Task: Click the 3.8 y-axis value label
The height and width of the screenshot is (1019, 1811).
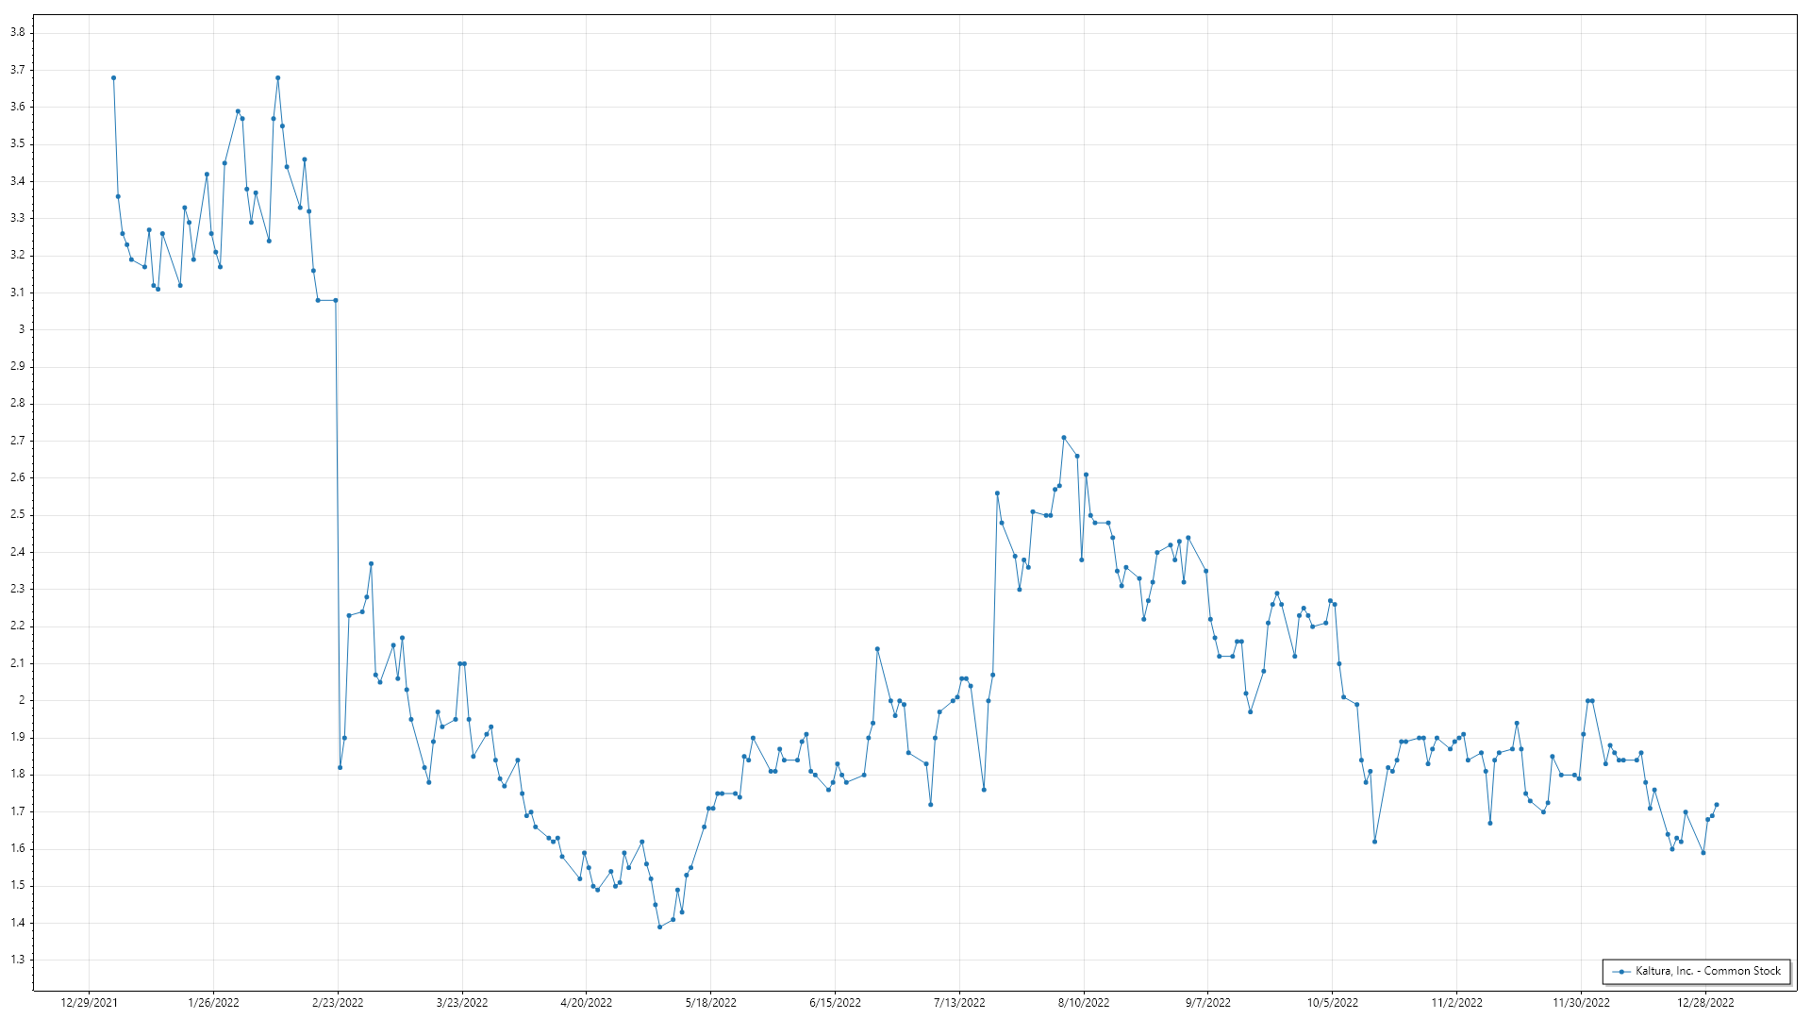Action: [x=17, y=32]
